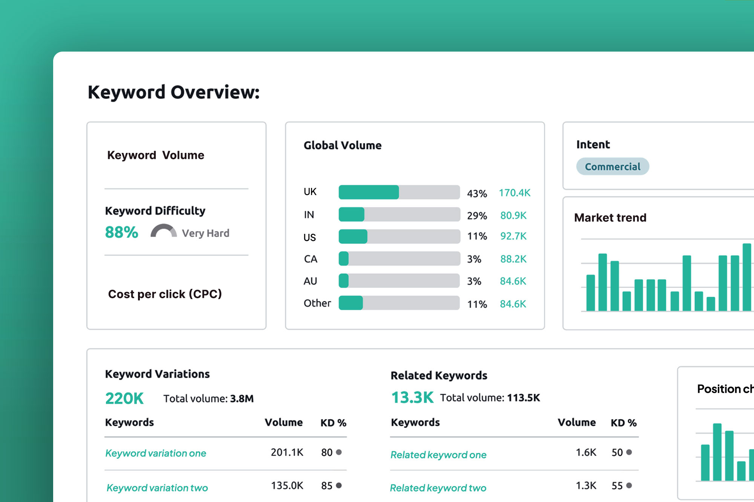The width and height of the screenshot is (754, 502).
Task: Select the Volume column header in Keyword Variations
Action: [284, 422]
